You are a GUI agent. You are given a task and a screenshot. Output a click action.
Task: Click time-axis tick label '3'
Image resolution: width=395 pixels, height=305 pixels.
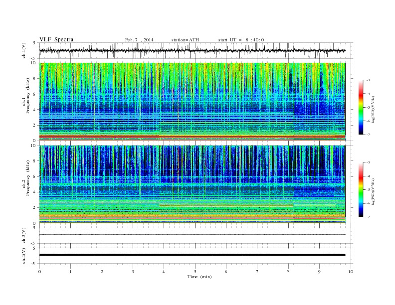(133, 272)
